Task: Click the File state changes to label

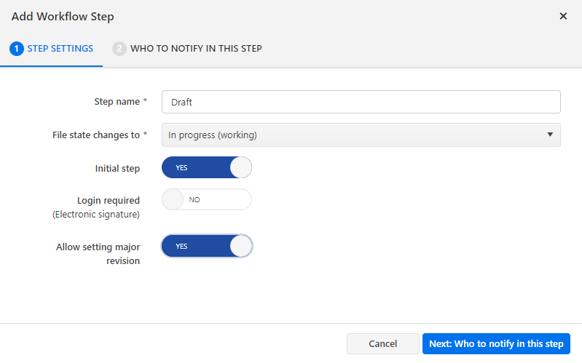Action: click(99, 135)
